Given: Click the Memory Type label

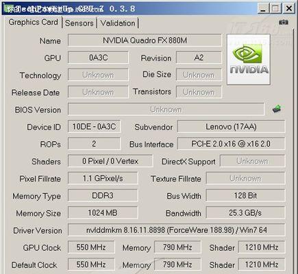Looking at the screenshot, I should point(36,197).
